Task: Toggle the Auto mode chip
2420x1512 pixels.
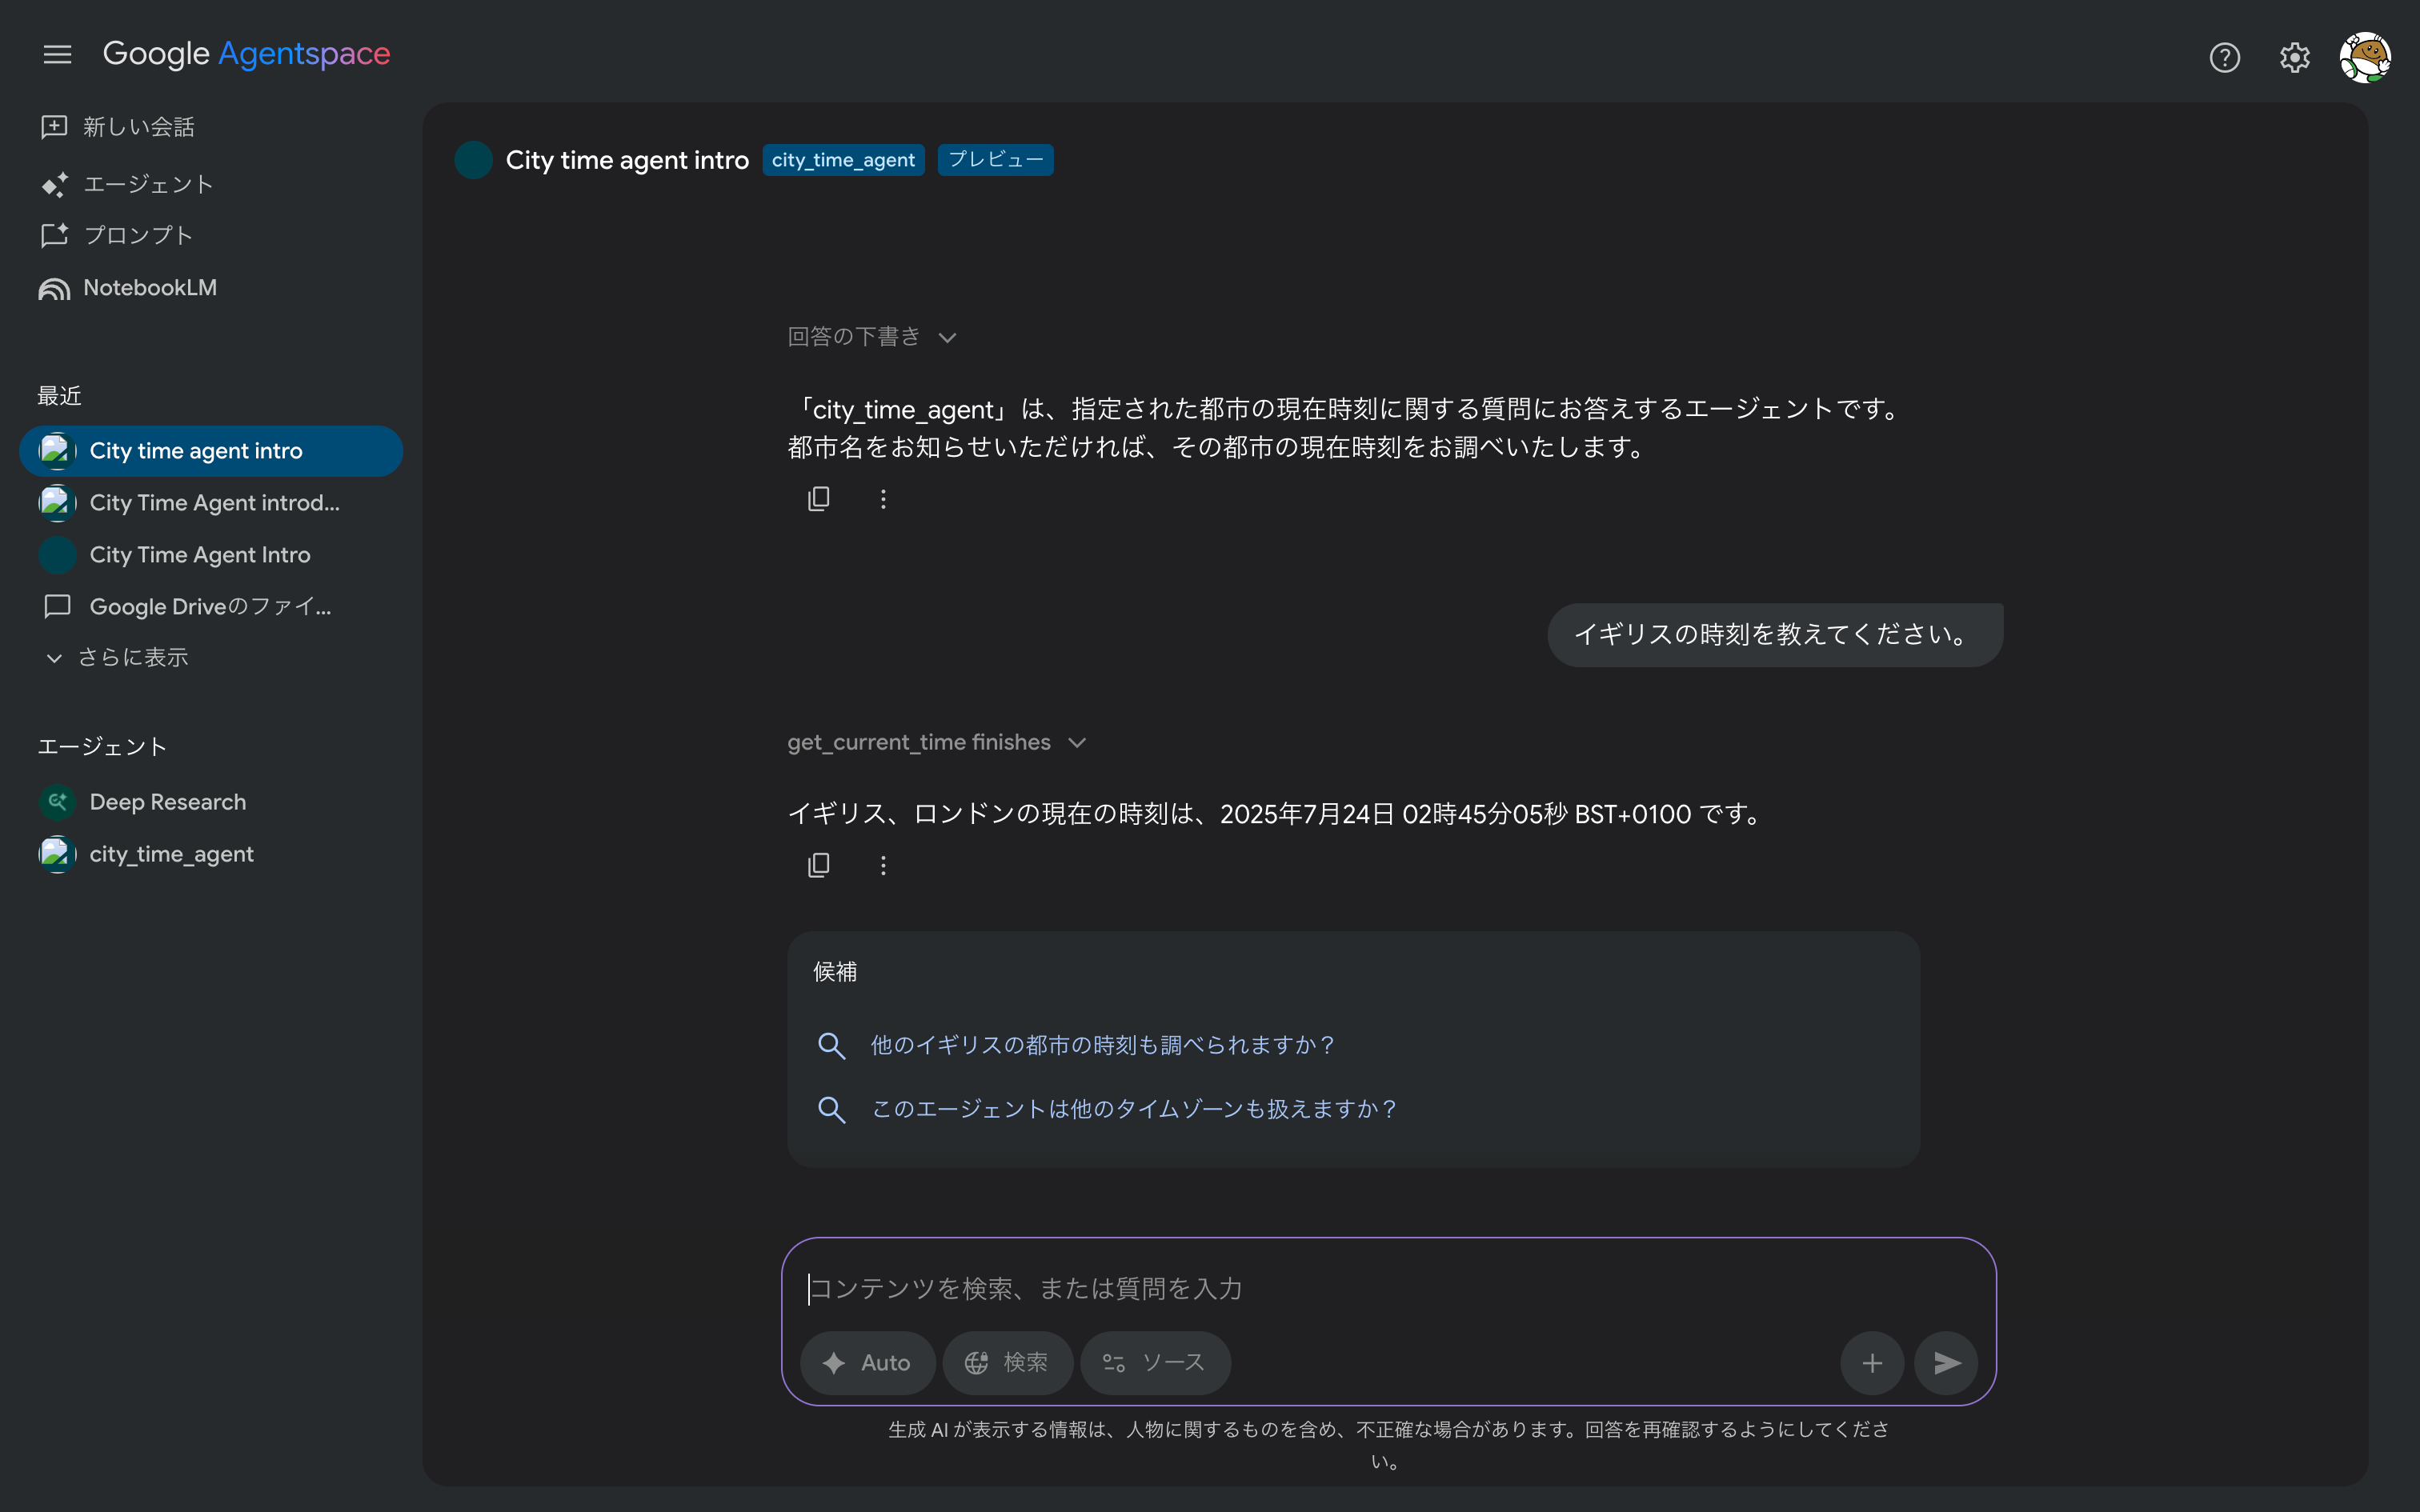Action: coord(867,1363)
